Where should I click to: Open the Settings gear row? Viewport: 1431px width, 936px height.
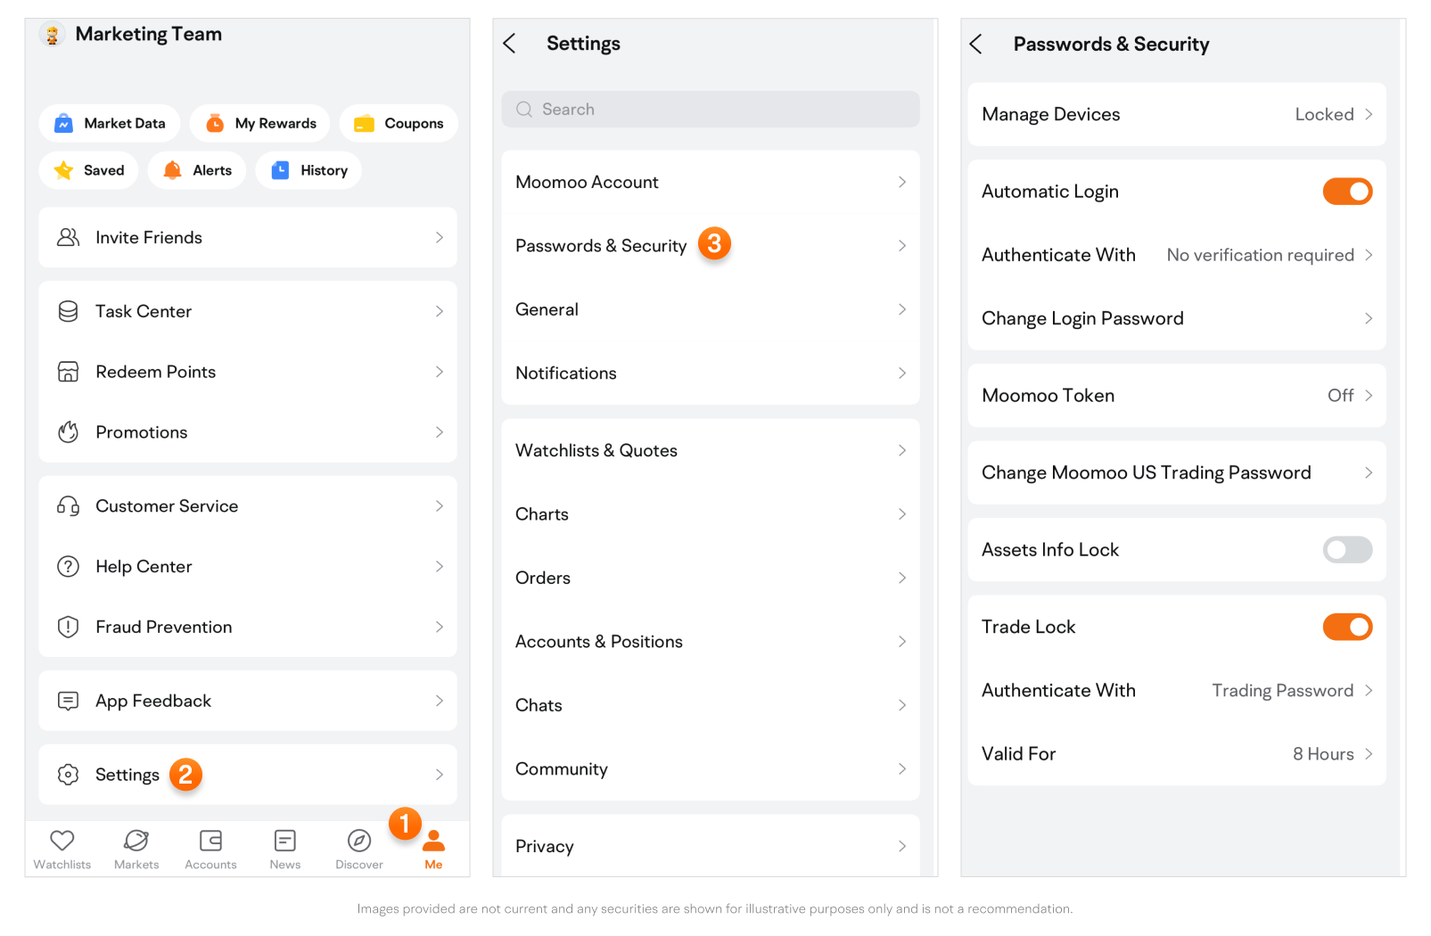(248, 775)
